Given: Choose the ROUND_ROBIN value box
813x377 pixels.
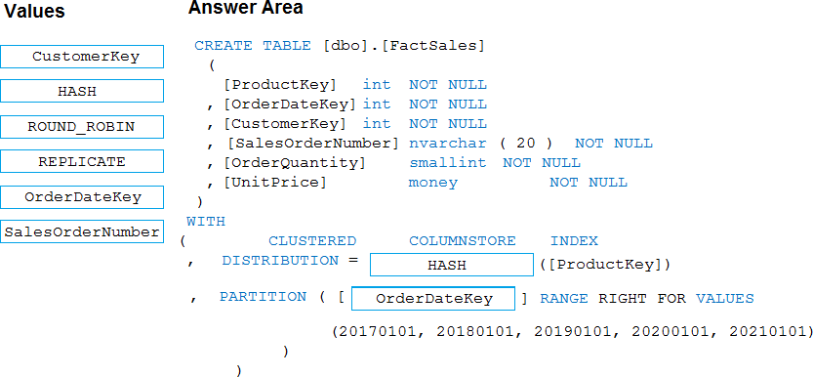Looking at the screenshot, I should tap(82, 127).
